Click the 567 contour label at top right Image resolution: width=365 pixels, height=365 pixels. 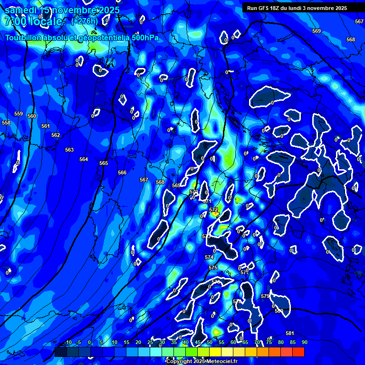coord(359,22)
